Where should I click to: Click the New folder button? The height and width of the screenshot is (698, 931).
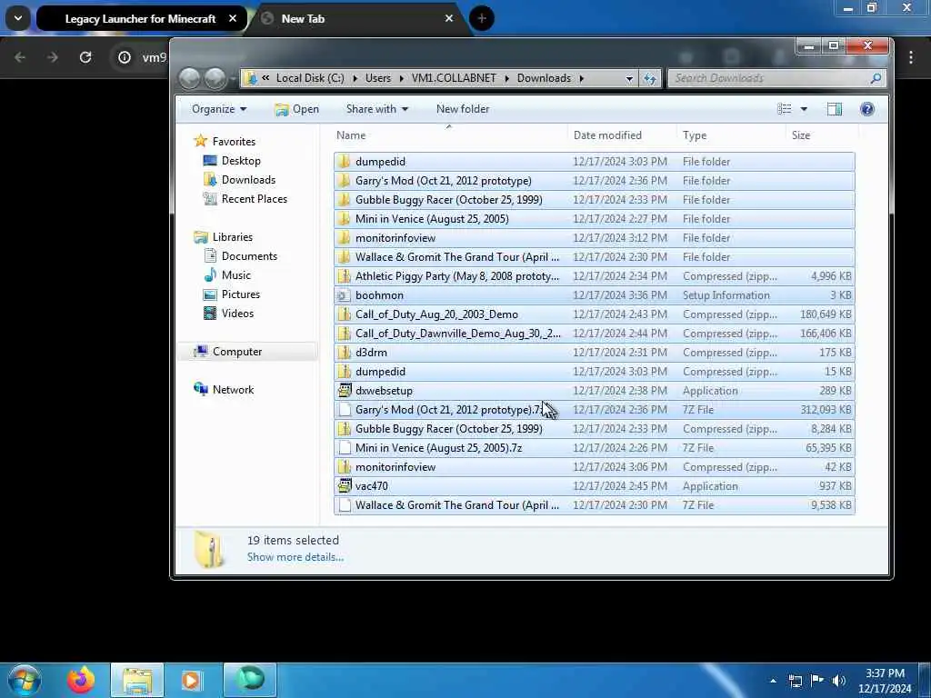(463, 109)
